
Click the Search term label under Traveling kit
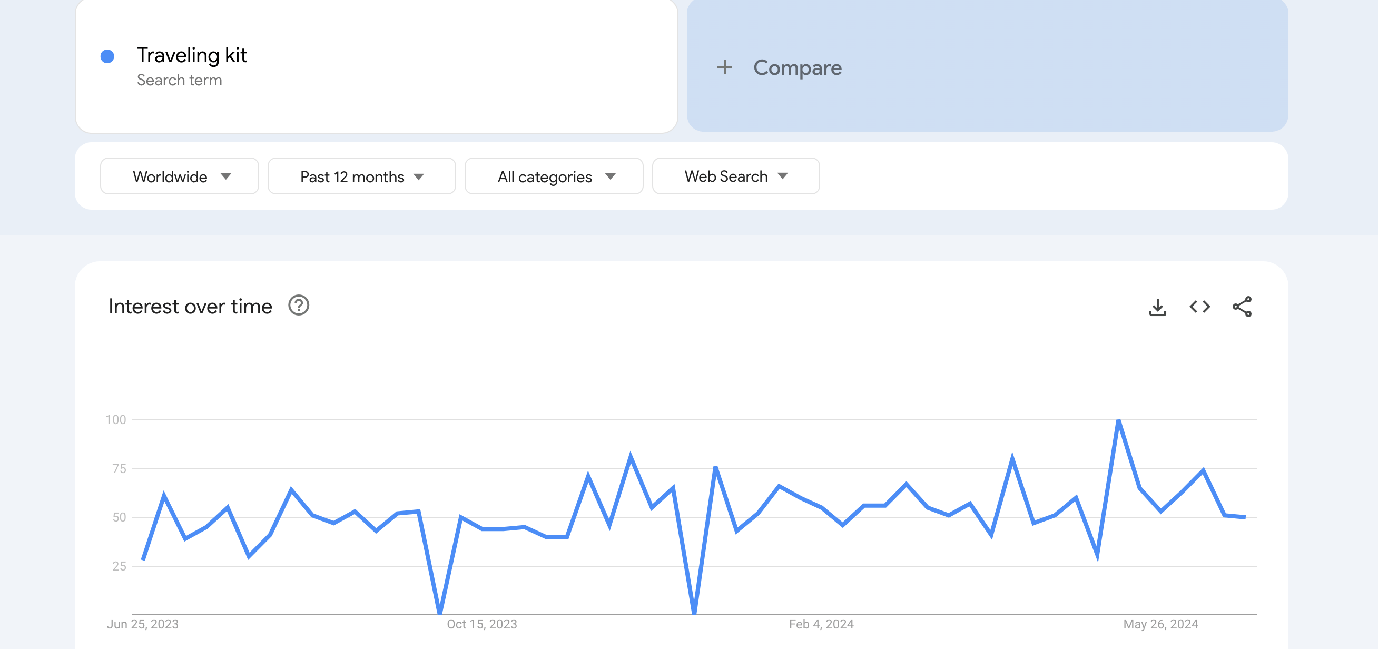180,80
